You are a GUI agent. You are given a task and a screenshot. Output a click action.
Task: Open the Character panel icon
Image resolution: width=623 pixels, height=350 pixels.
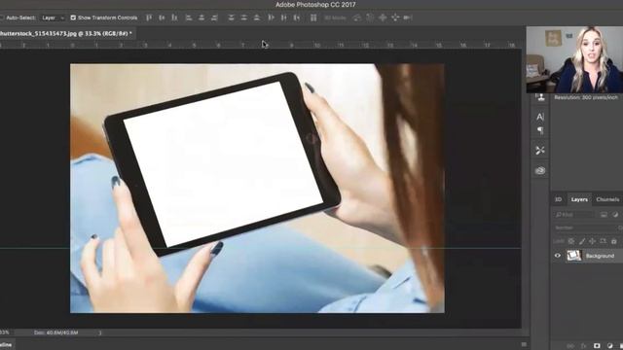click(540, 117)
